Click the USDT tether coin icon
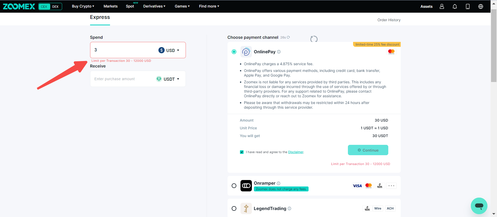497x217 pixels. [x=159, y=79]
